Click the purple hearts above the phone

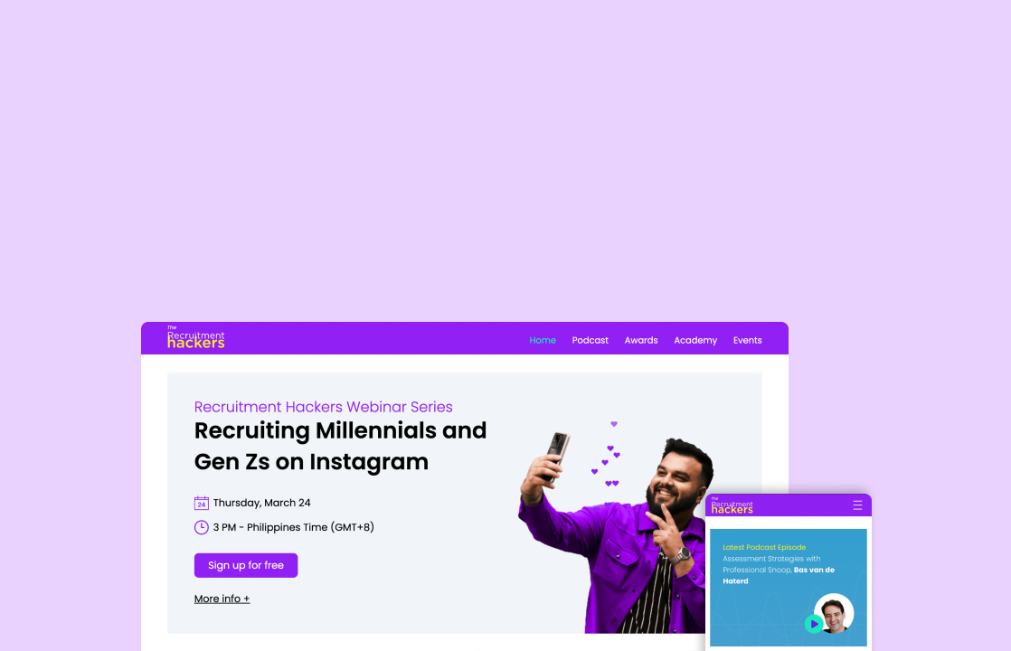coord(606,455)
